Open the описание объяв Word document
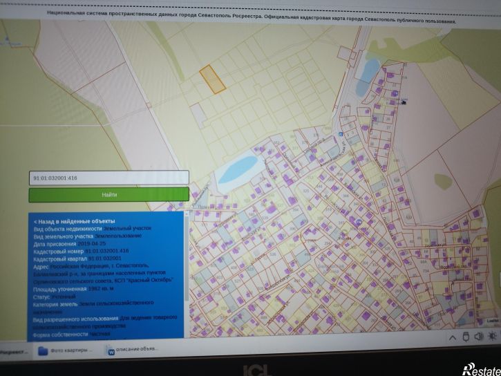Image resolution: width=501 pixels, height=376 pixels. coord(131,349)
